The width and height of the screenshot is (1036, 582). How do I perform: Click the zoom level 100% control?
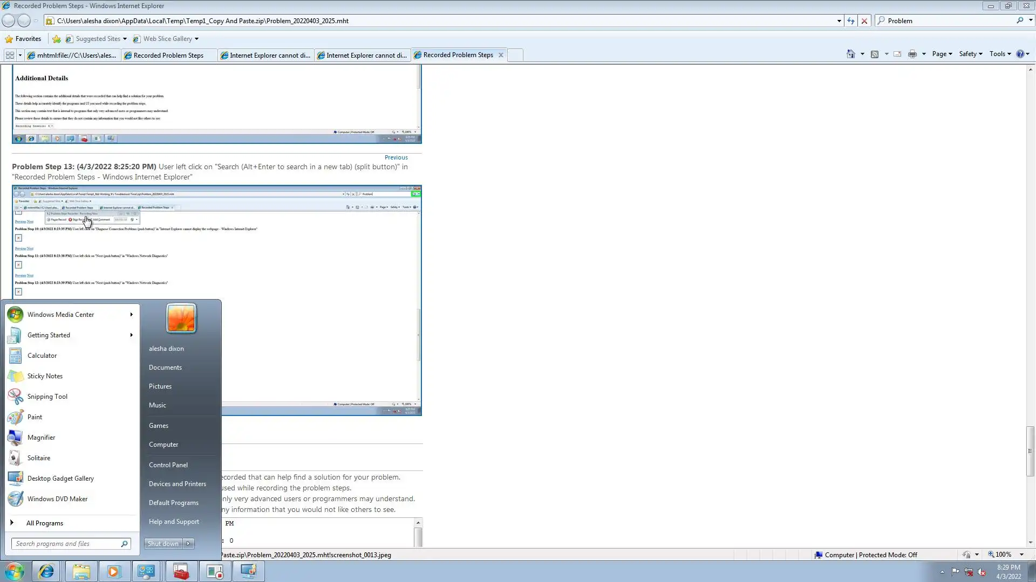pos(1003,555)
